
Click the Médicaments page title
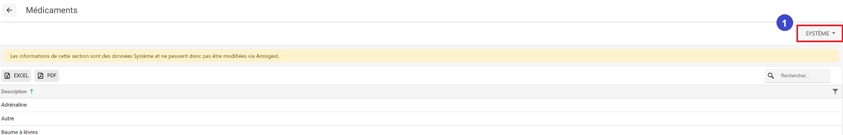click(x=52, y=10)
